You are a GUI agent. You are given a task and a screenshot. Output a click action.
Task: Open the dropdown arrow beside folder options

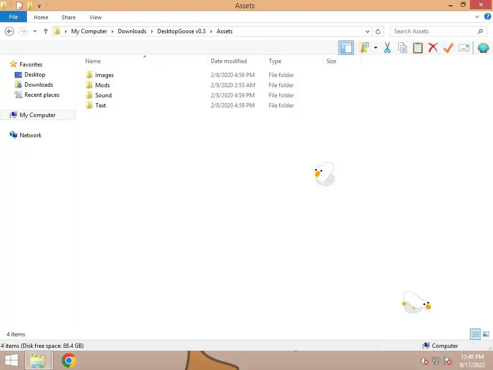(376, 48)
